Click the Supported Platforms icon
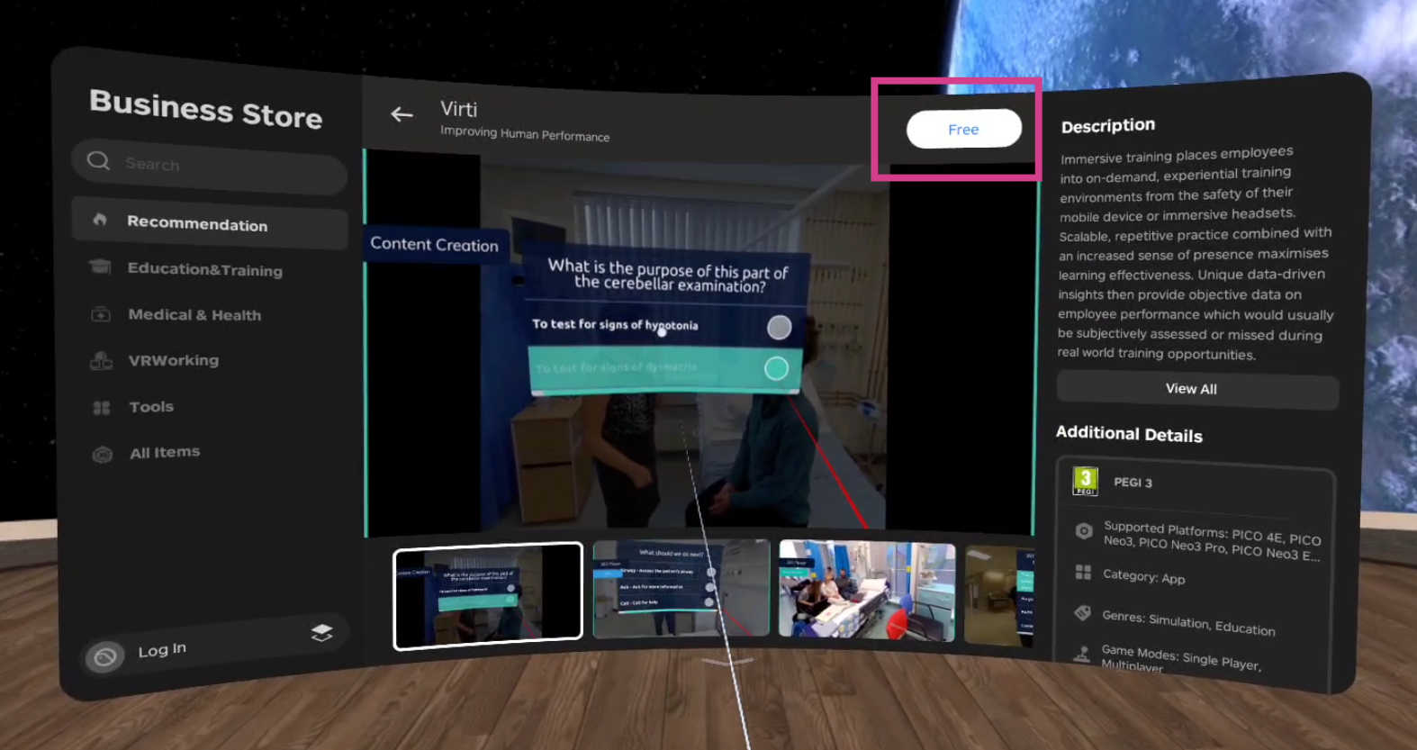1417x750 pixels. point(1084,531)
